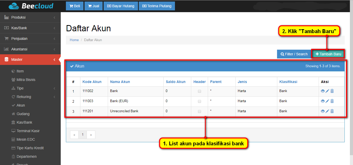The height and width of the screenshot is (165, 353).
Task: Toggle Header checkbox for Bank account 111002
Action: point(199,91)
